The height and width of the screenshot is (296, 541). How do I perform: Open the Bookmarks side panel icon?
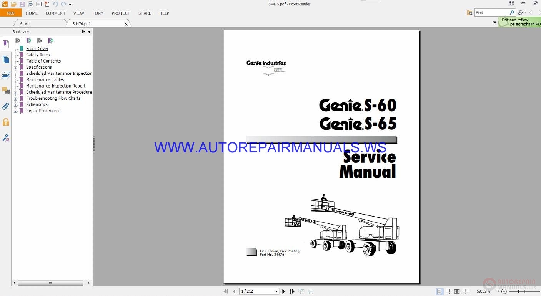click(x=6, y=44)
